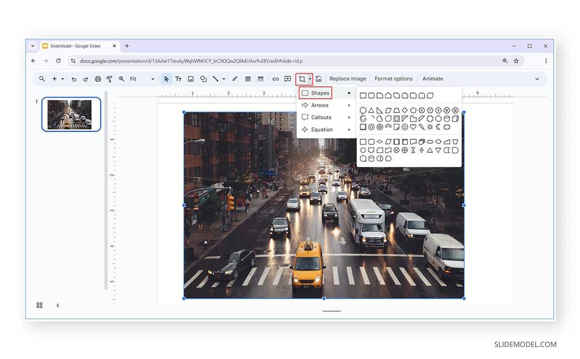Click the Replace image button
Viewport: 580px width, 359px height.
(x=348, y=79)
